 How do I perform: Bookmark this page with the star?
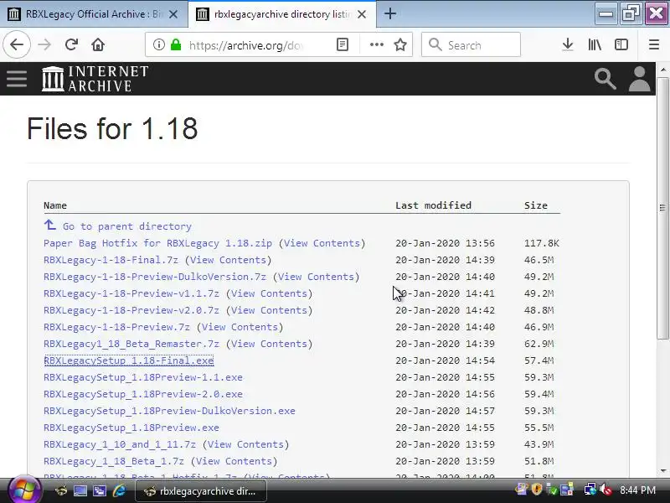[400, 44]
